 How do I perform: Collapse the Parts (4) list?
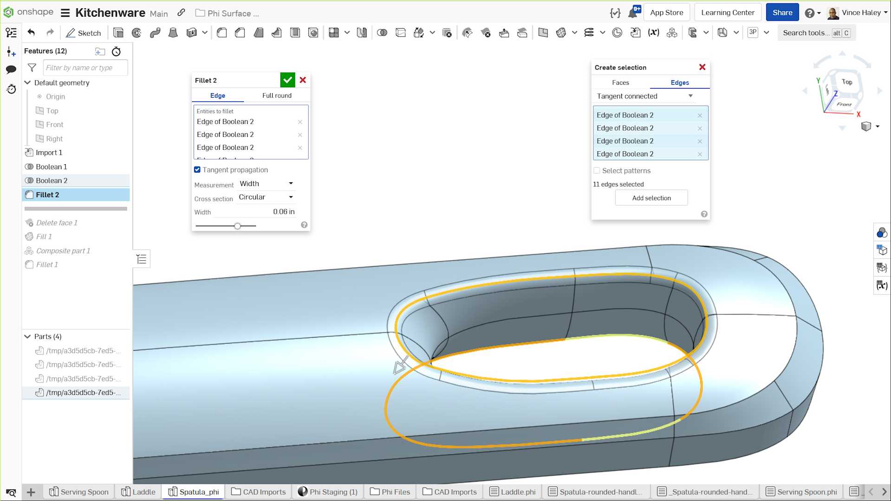[27, 336]
